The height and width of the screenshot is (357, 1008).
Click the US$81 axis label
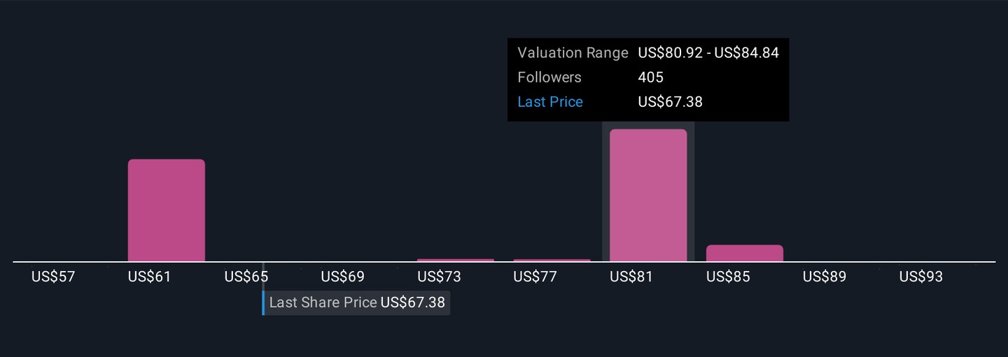click(x=631, y=277)
